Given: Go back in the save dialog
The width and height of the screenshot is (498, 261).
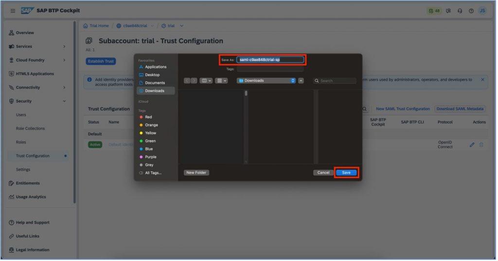Looking at the screenshot, I should (187, 81).
